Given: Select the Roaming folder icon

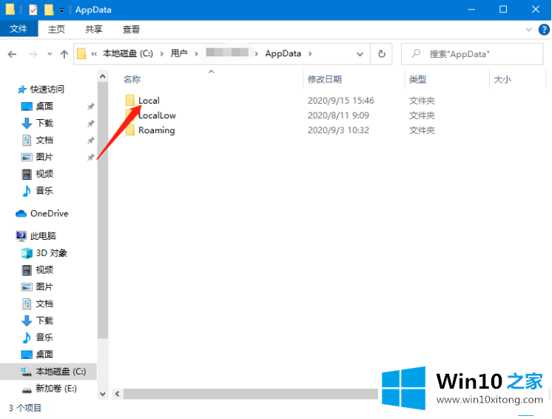Looking at the screenshot, I should point(130,130).
